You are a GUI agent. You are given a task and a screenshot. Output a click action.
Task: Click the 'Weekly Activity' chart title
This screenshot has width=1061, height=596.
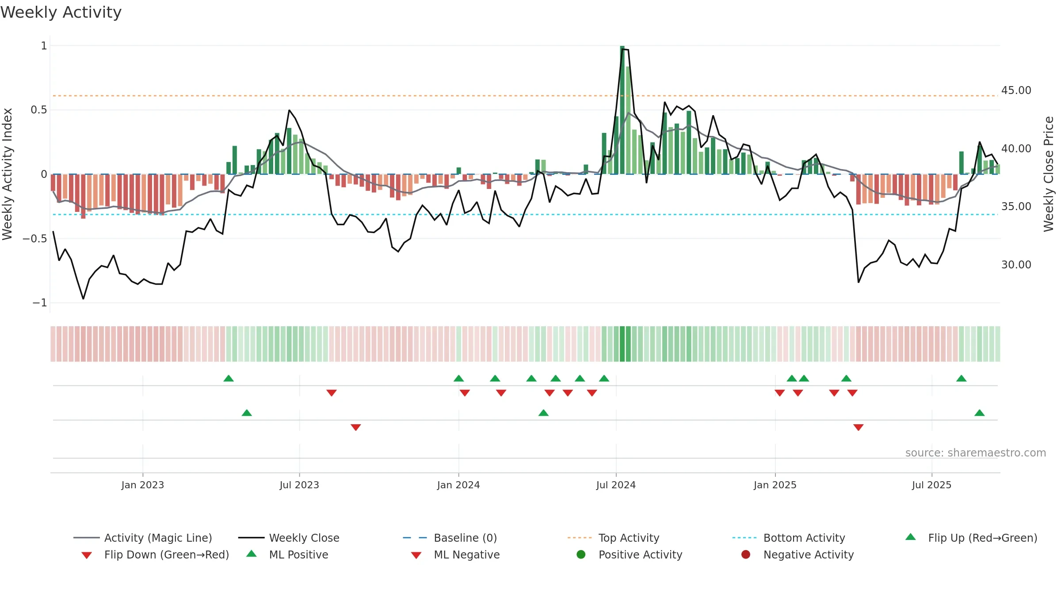coord(61,12)
